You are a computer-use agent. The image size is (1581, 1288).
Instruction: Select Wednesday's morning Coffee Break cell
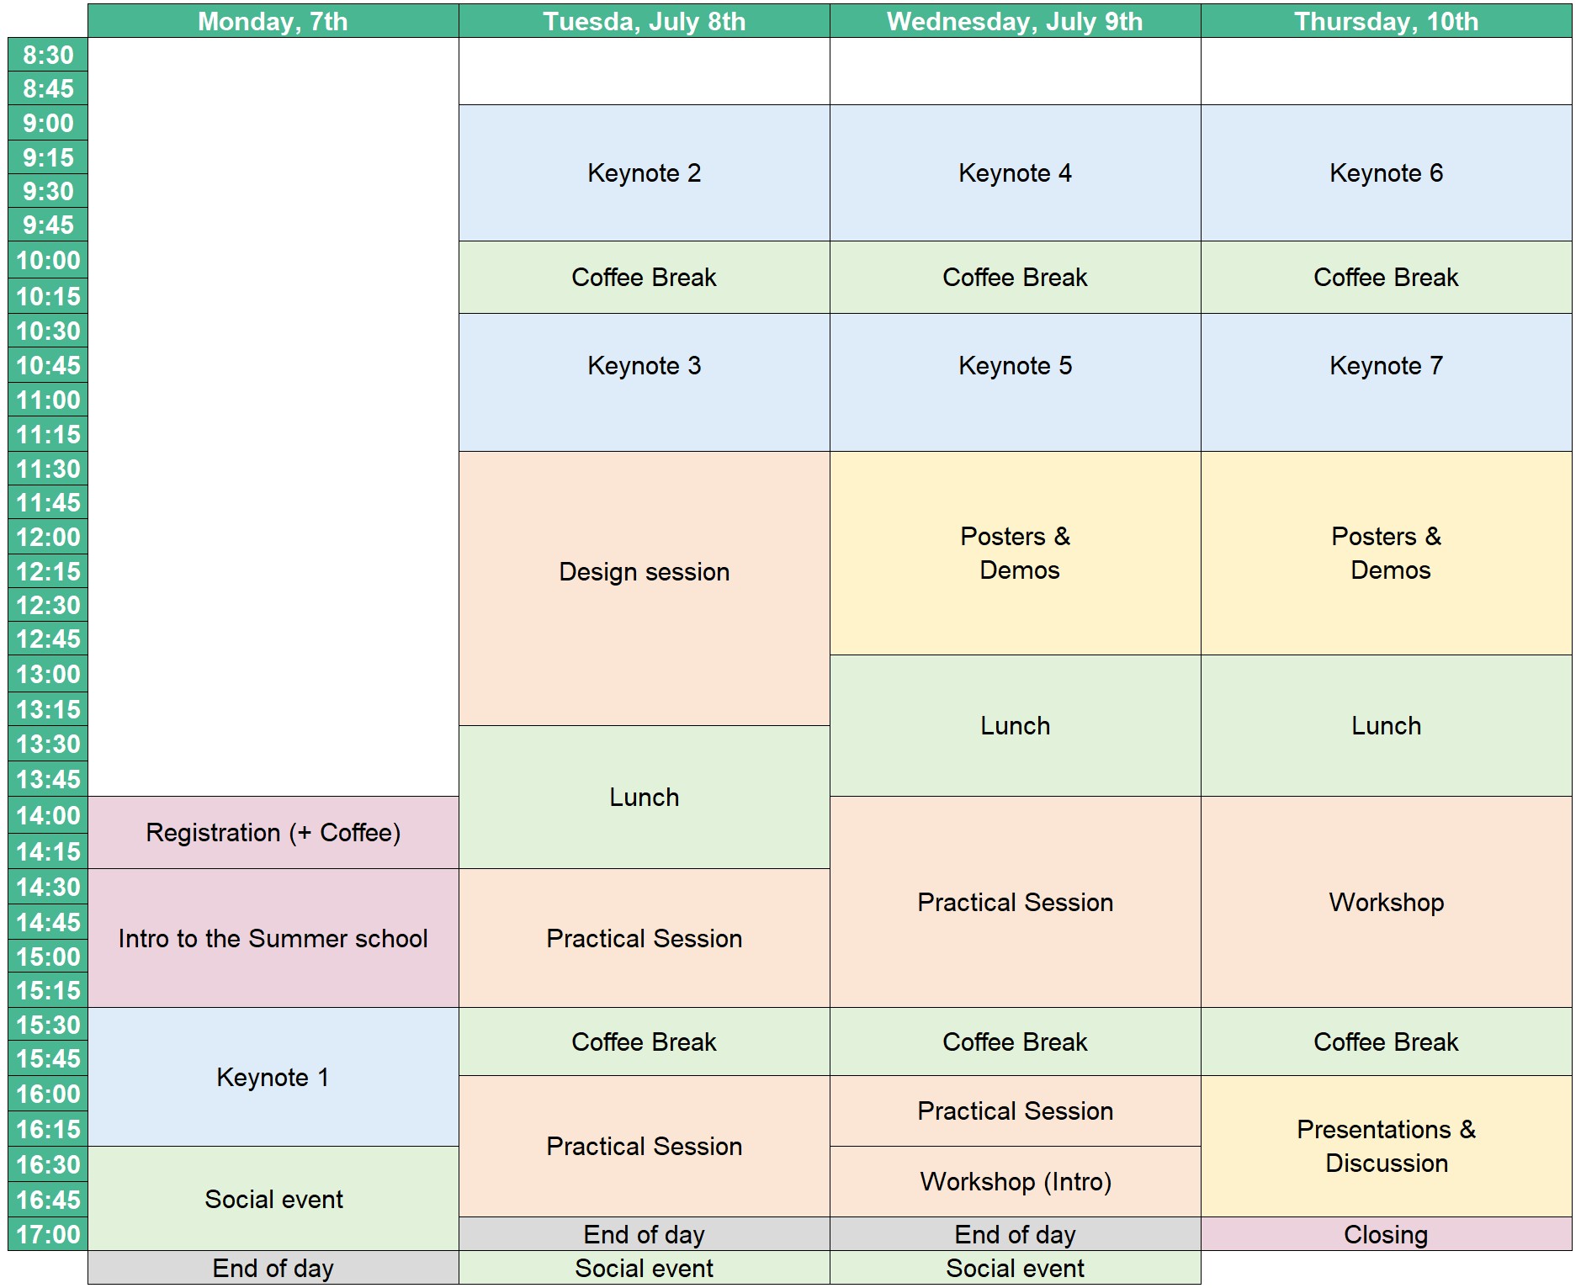1016,278
